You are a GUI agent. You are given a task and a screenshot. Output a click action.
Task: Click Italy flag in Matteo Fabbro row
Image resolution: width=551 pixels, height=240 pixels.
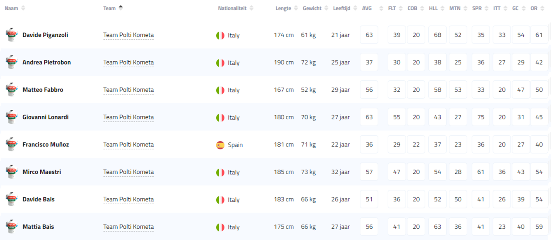220,90
